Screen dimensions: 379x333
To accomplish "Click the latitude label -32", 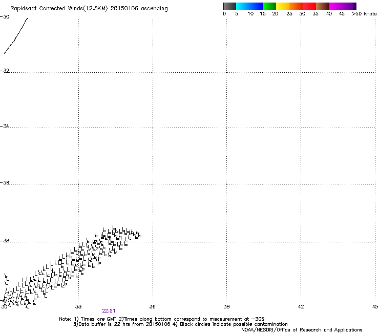I will [x=5, y=71].
